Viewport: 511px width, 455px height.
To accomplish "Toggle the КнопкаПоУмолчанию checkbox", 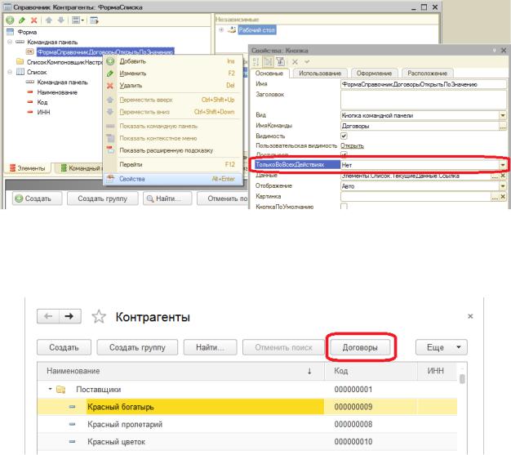I will [344, 207].
